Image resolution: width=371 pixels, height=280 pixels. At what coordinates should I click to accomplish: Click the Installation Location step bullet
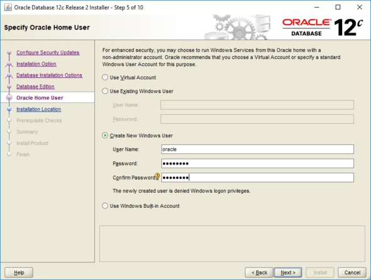[x=9, y=109]
